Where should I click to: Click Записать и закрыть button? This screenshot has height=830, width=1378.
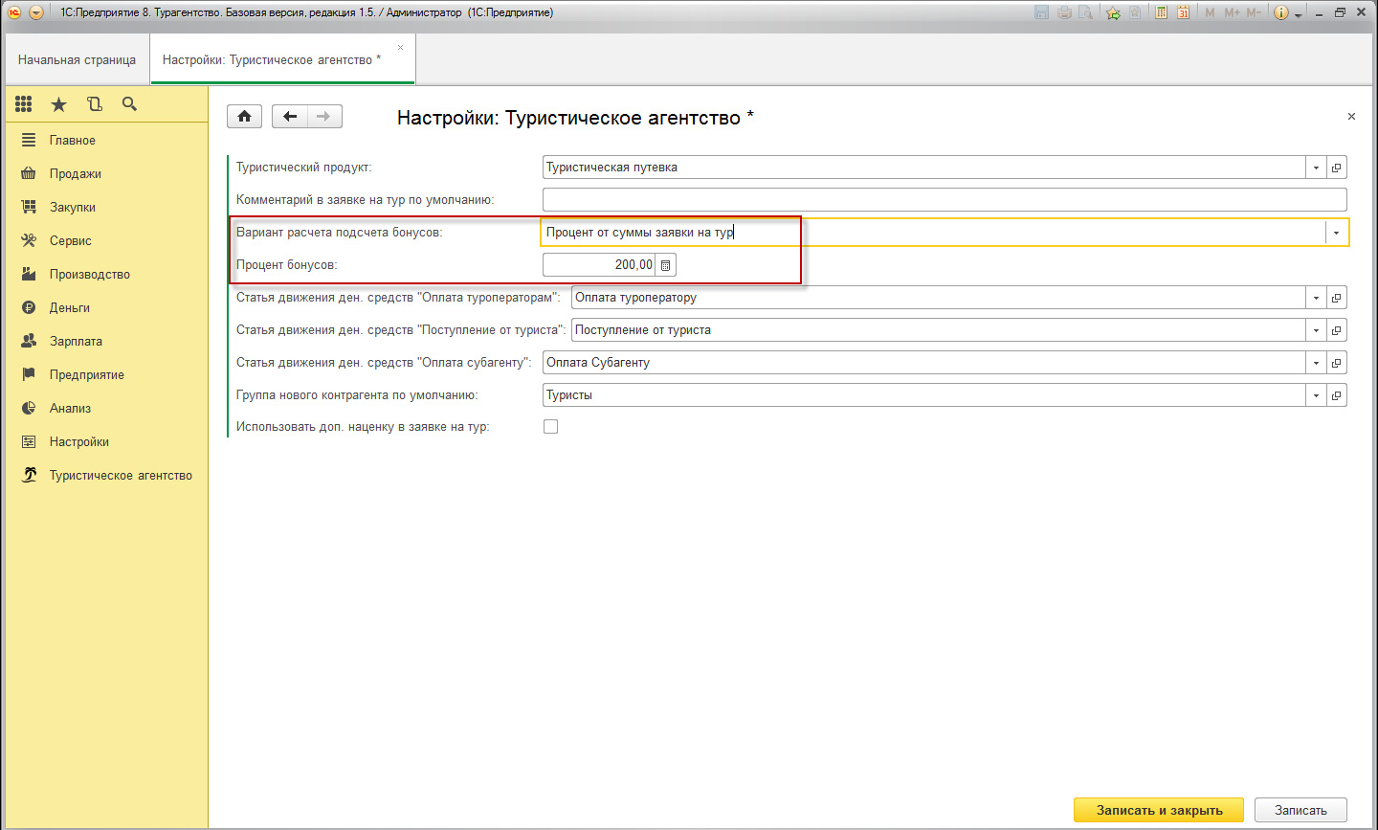(1159, 810)
